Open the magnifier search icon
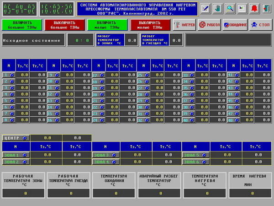This screenshot has height=206, width=274. (230, 8)
